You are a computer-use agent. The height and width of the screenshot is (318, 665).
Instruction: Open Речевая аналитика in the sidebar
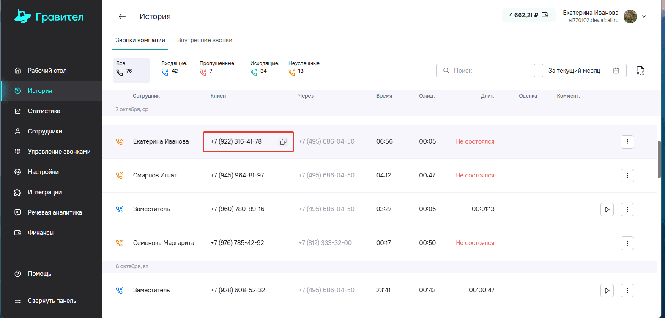(x=51, y=212)
